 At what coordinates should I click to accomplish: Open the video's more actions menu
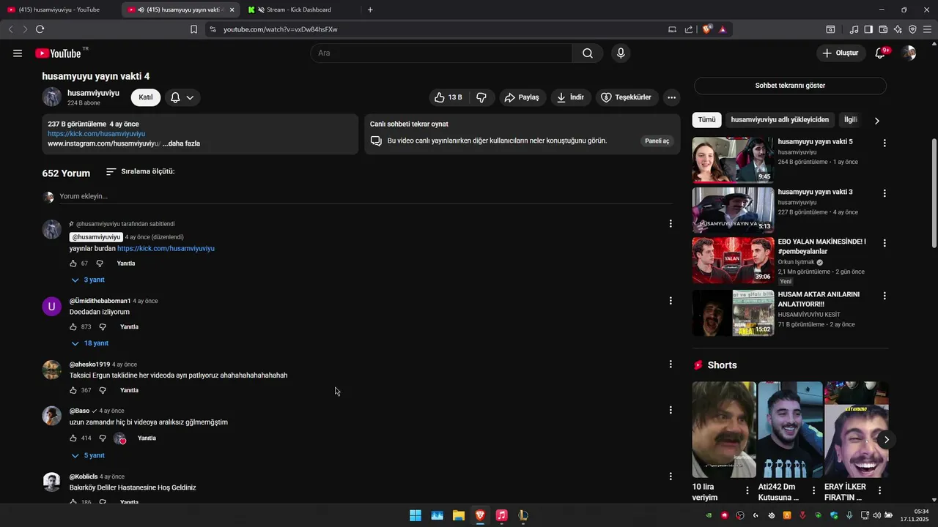671,97
